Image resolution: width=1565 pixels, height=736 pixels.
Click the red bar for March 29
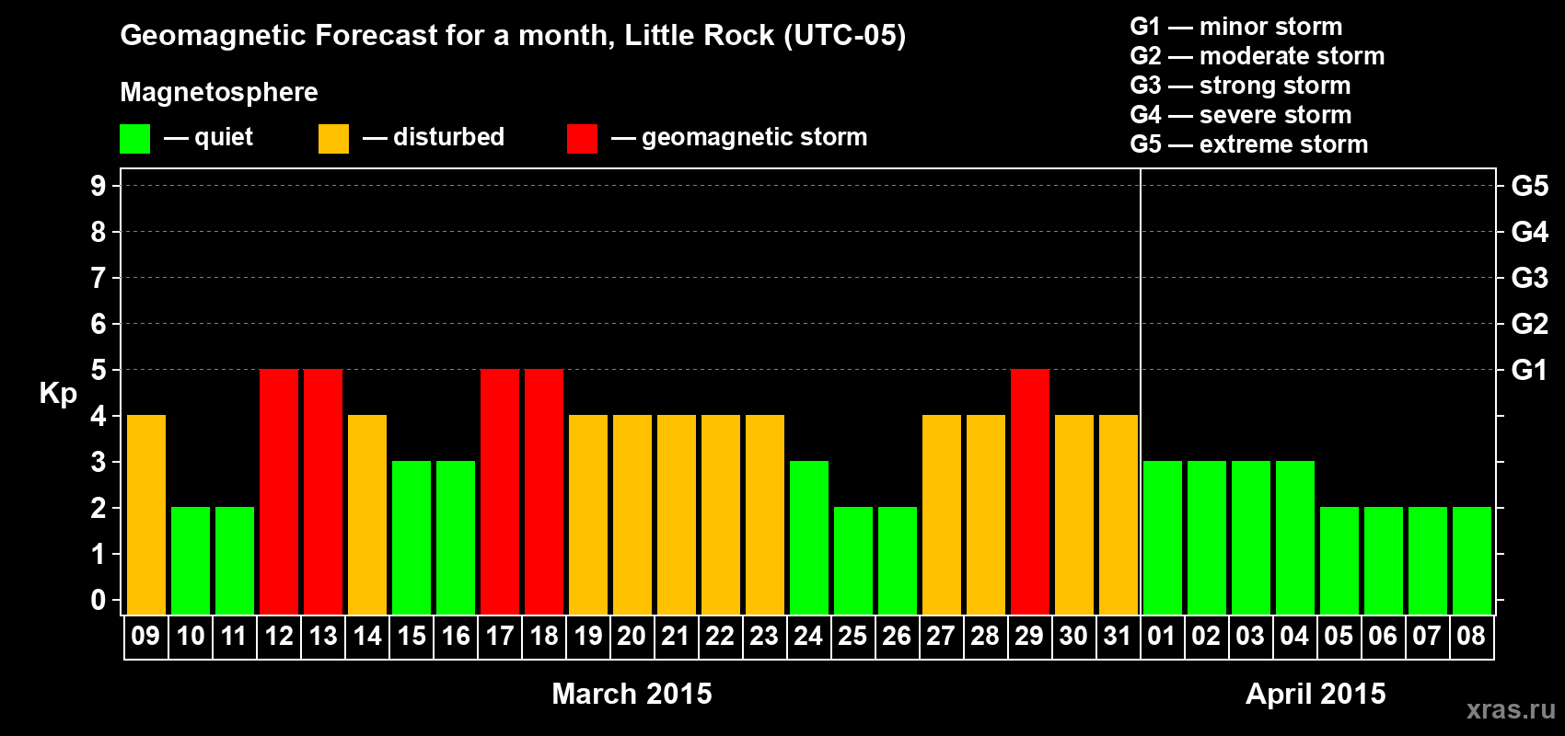pyautogui.click(x=1030, y=492)
